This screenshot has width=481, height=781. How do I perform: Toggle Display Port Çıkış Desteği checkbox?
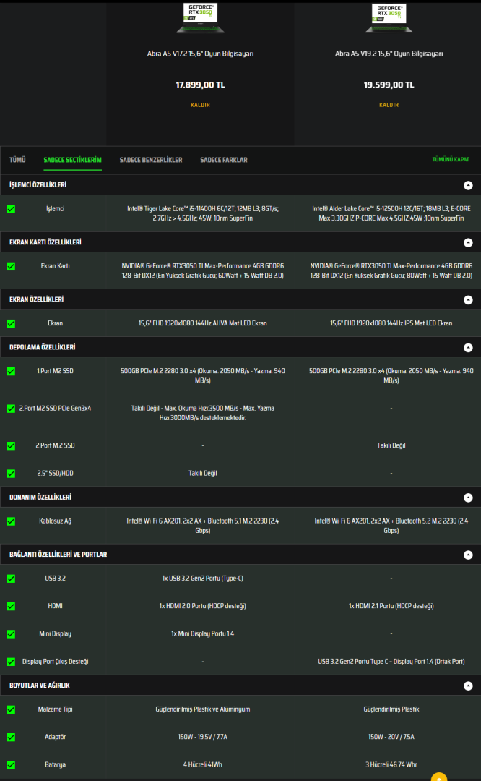click(11, 662)
